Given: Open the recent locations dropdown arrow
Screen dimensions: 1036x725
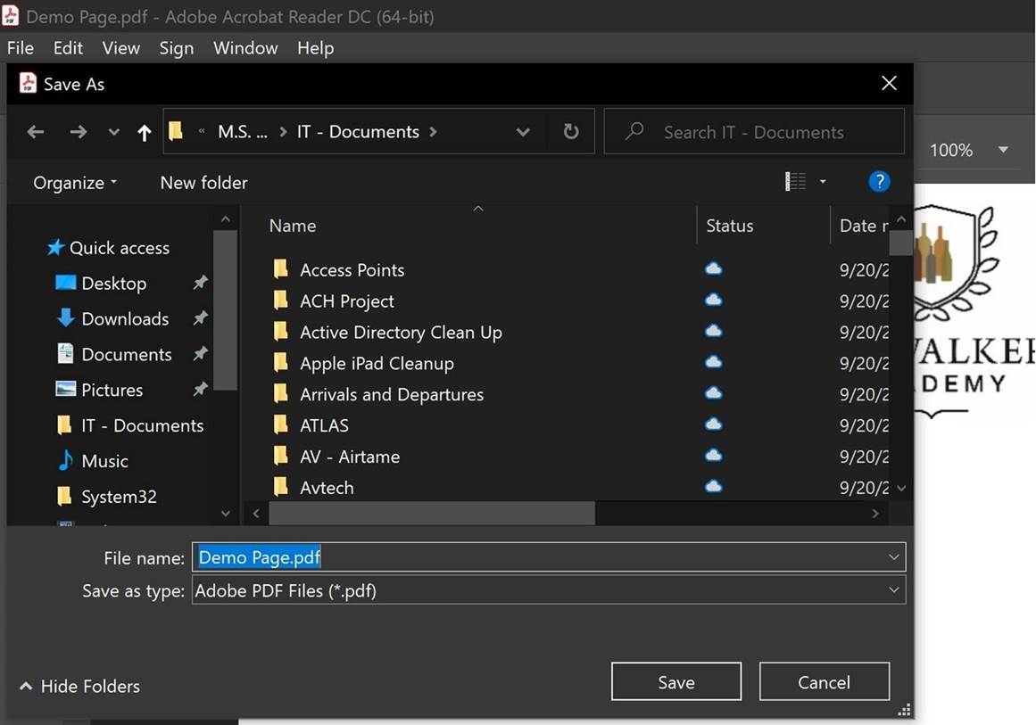Looking at the screenshot, I should tap(113, 132).
